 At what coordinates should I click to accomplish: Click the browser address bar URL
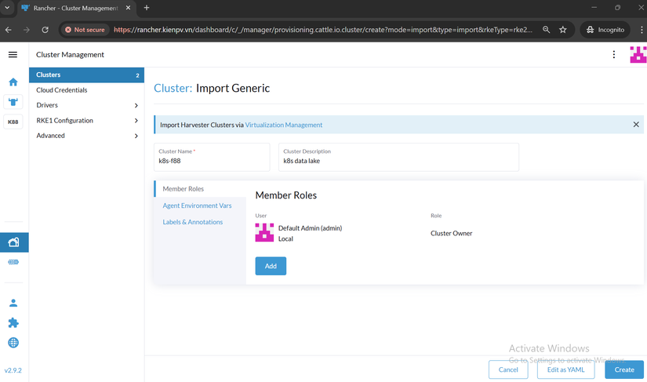coord(322,30)
